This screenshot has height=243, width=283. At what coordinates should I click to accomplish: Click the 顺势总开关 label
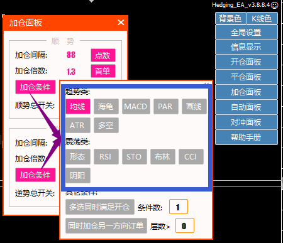(35, 105)
